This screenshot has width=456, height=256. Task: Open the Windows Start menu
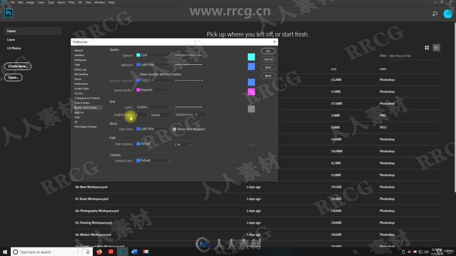(x=5, y=252)
